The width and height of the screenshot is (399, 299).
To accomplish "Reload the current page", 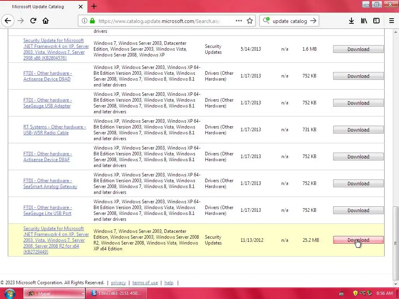I will [33, 21].
